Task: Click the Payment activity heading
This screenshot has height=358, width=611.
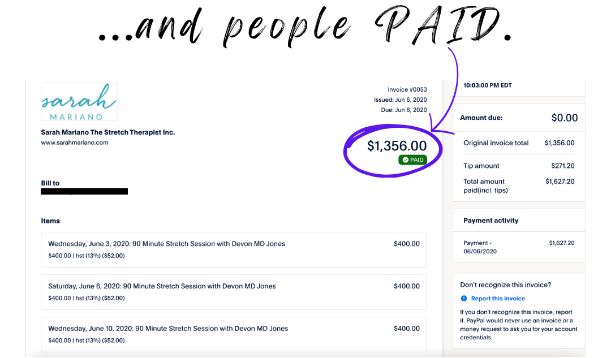Action: tap(490, 221)
